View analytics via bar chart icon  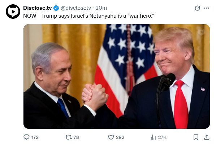(153, 137)
